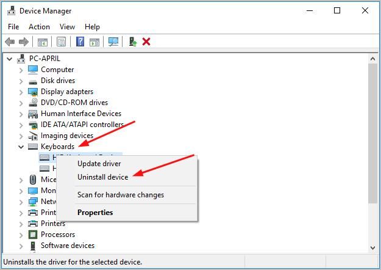The width and height of the screenshot is (381, 270).
Task: Choose Uninstall device from context menu
Action: 102,177
